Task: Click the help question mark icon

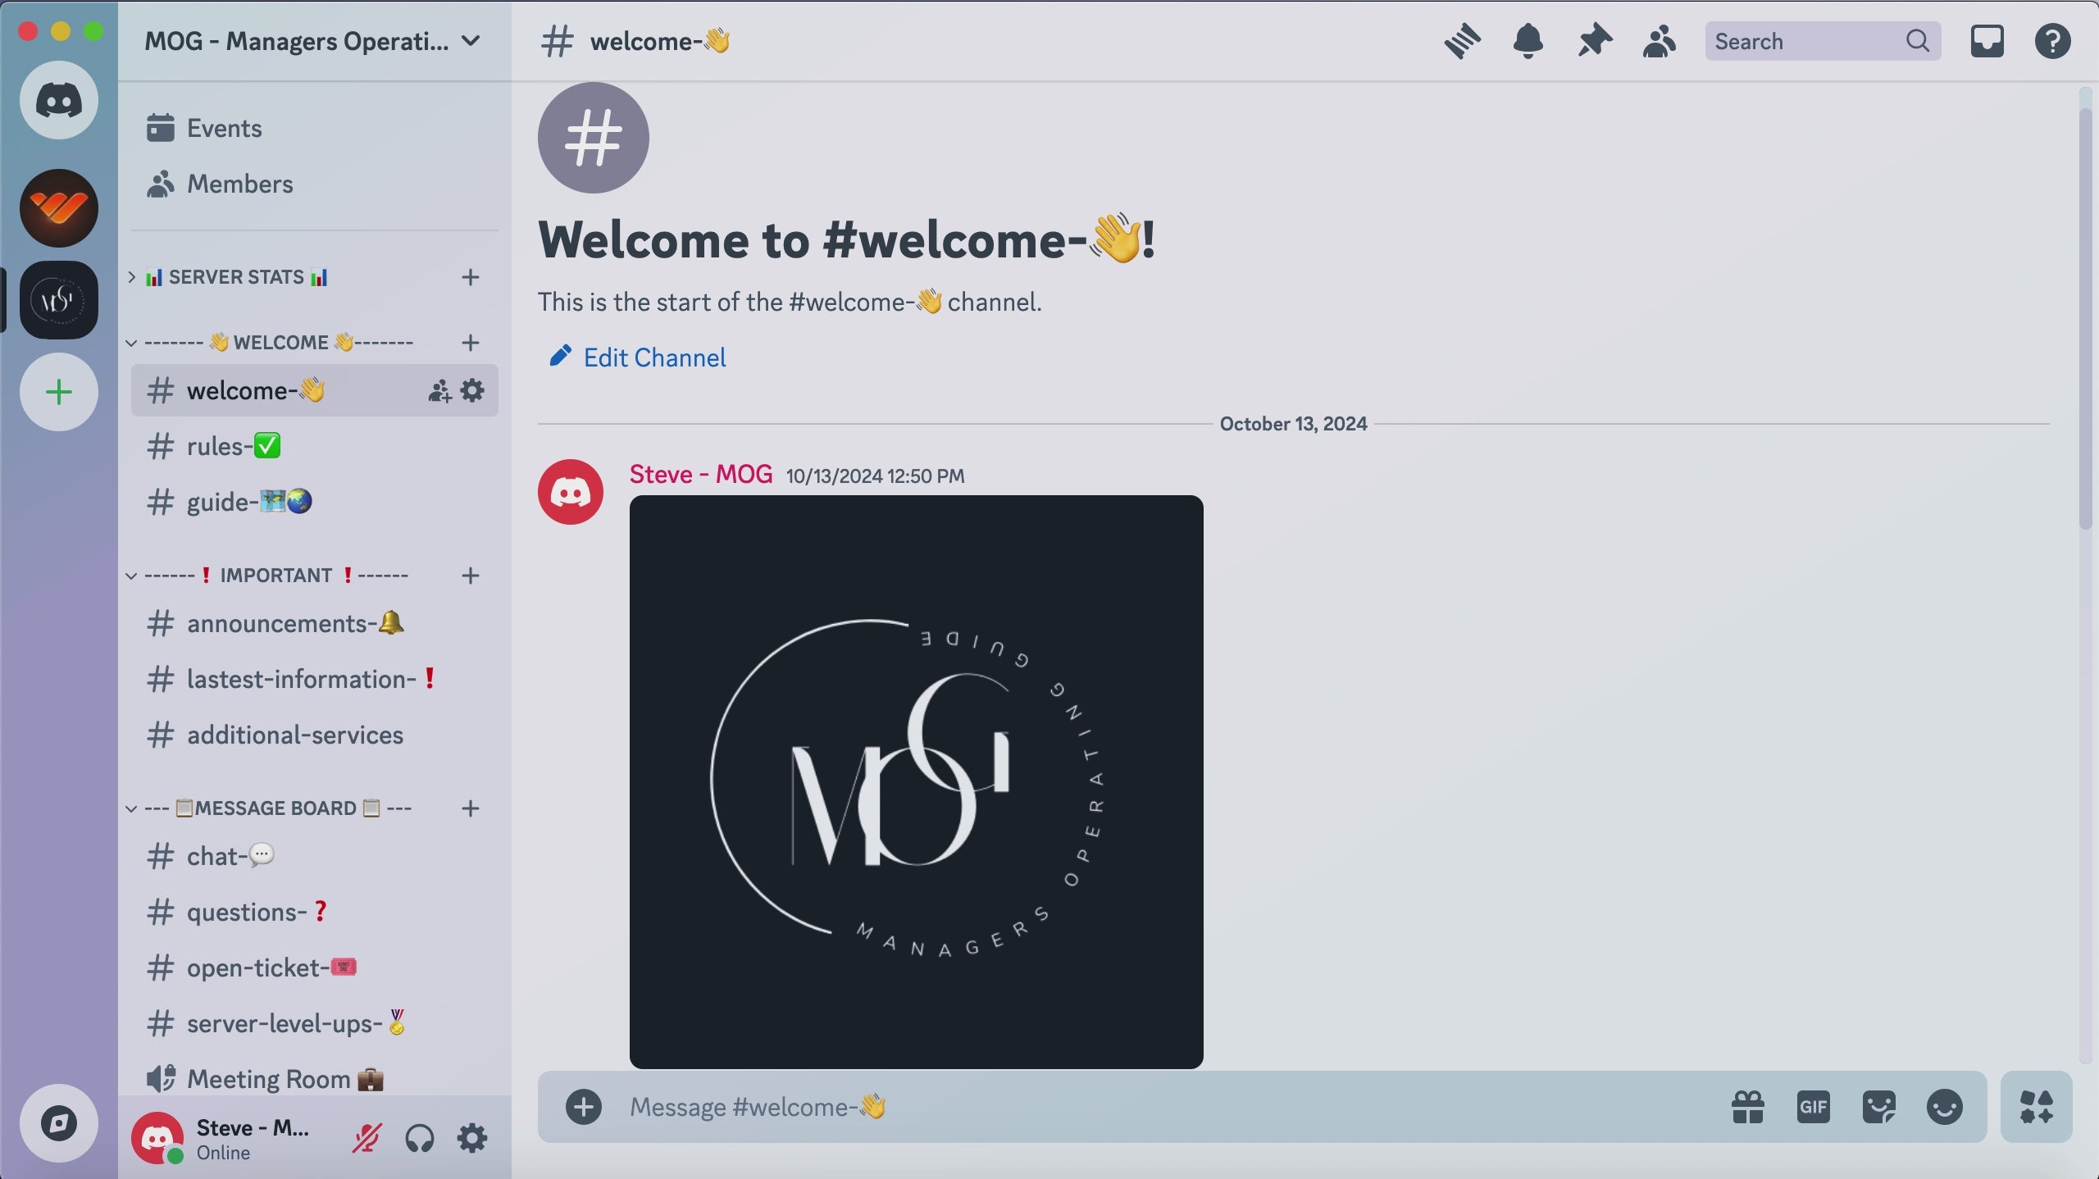Action: [x=2053, y=40]
